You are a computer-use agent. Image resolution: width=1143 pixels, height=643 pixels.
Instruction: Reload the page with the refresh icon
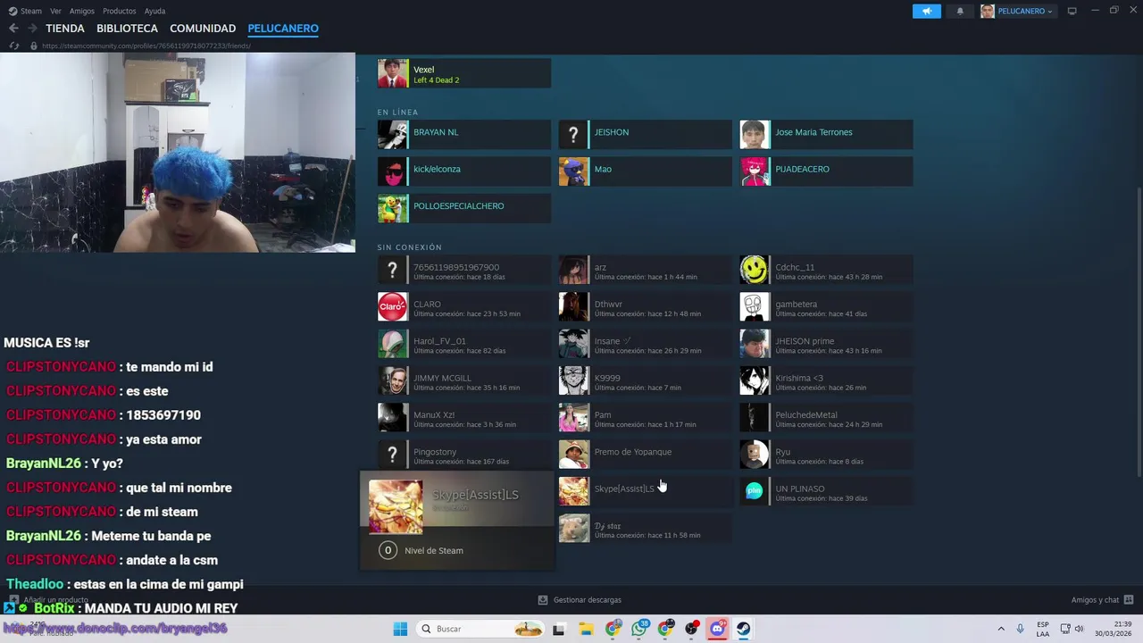click(14, 46)
